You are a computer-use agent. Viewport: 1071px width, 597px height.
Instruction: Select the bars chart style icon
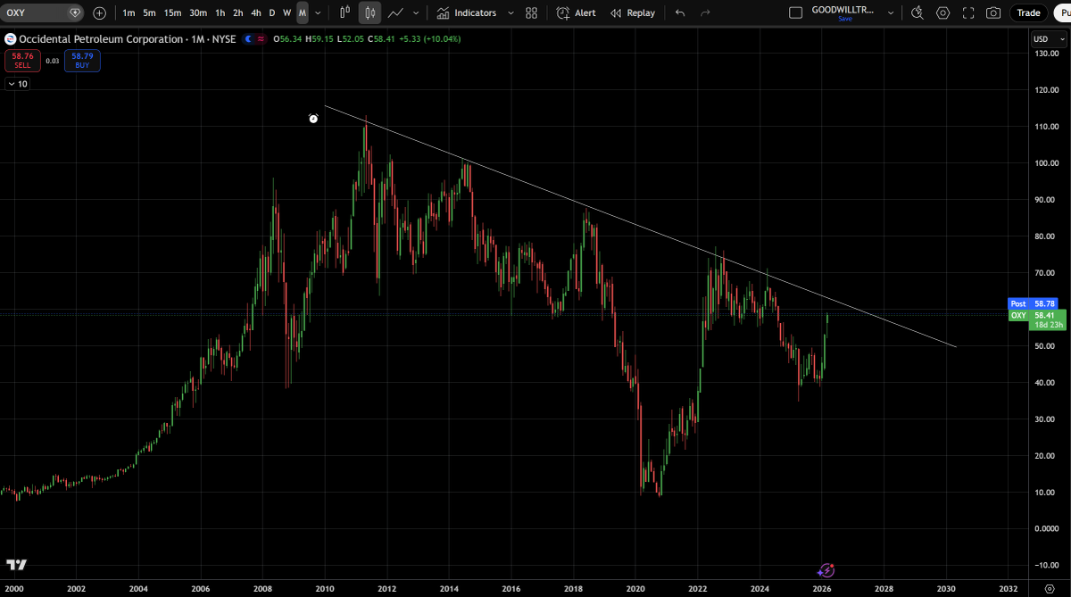pos(345,13)
